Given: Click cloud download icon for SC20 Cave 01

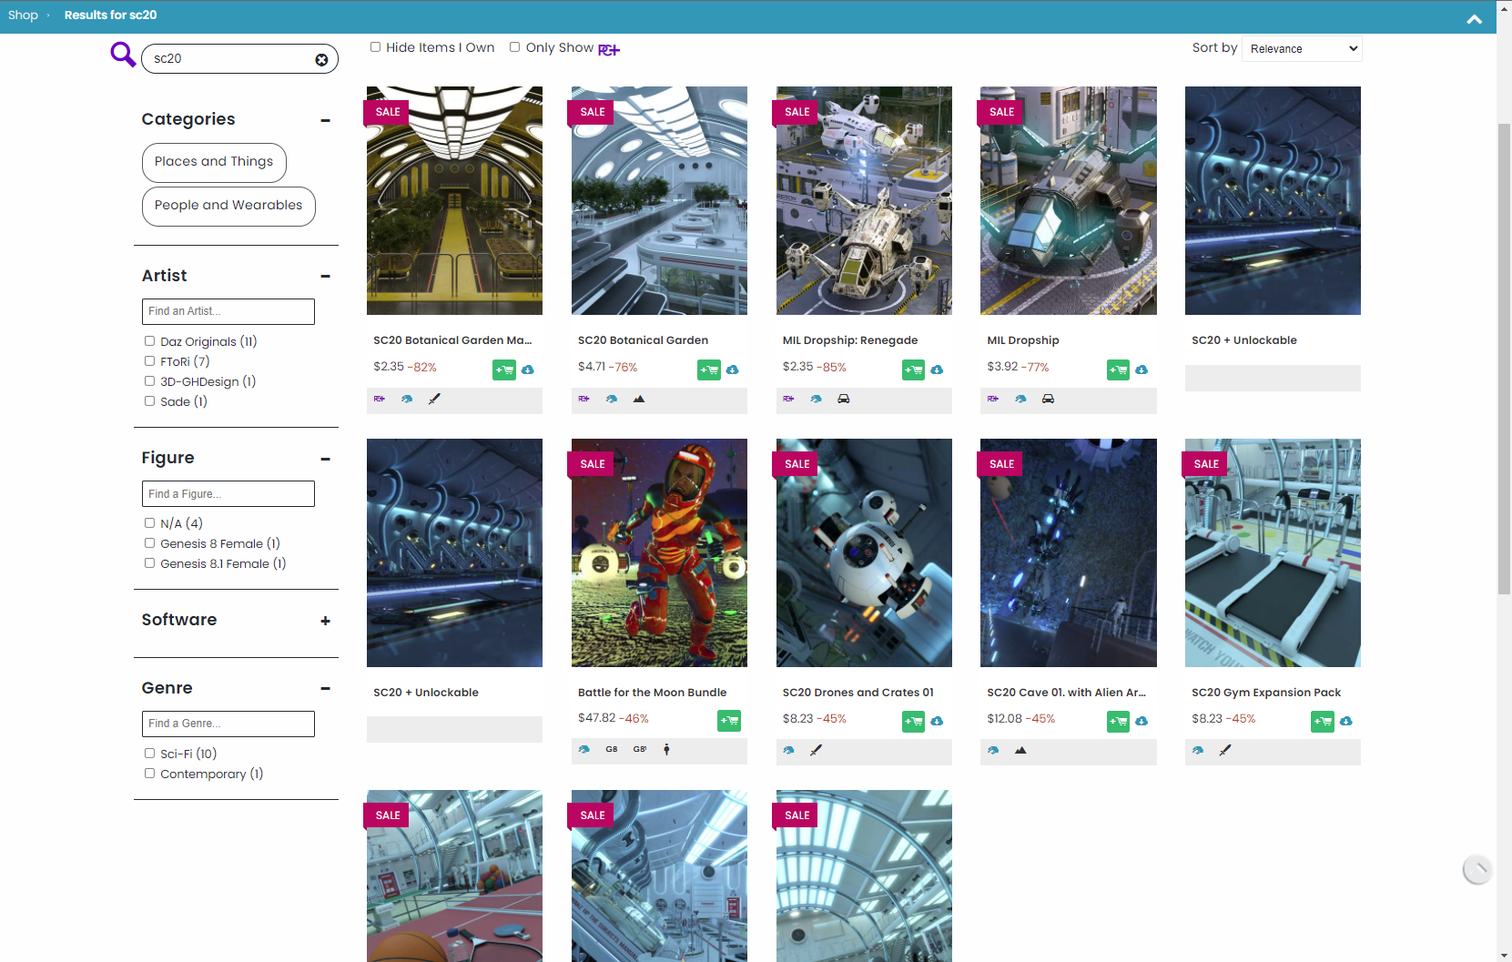Looking at the screenshot, I should click(x=1142, y=721).
